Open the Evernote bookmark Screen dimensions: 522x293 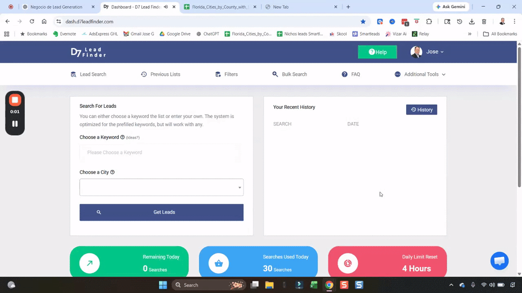click(x=65, y=34)
